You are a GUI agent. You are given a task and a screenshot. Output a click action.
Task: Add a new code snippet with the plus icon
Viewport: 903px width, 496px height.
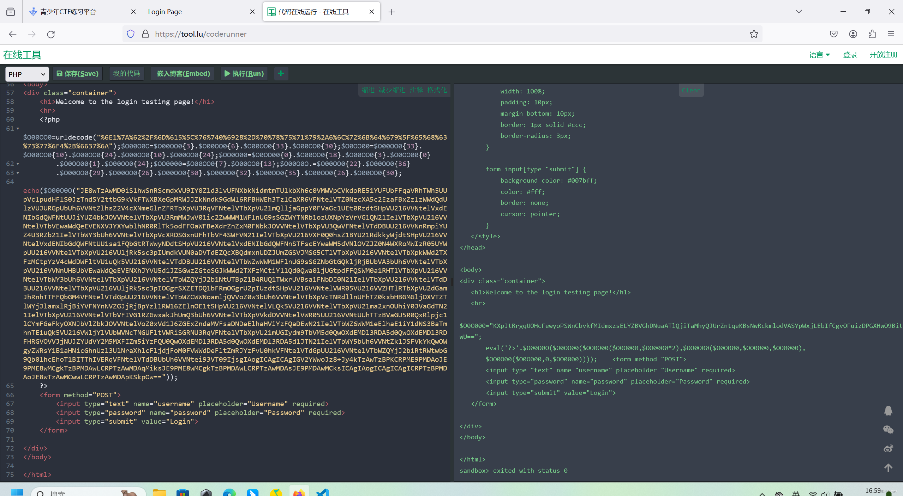pos(281,73)
